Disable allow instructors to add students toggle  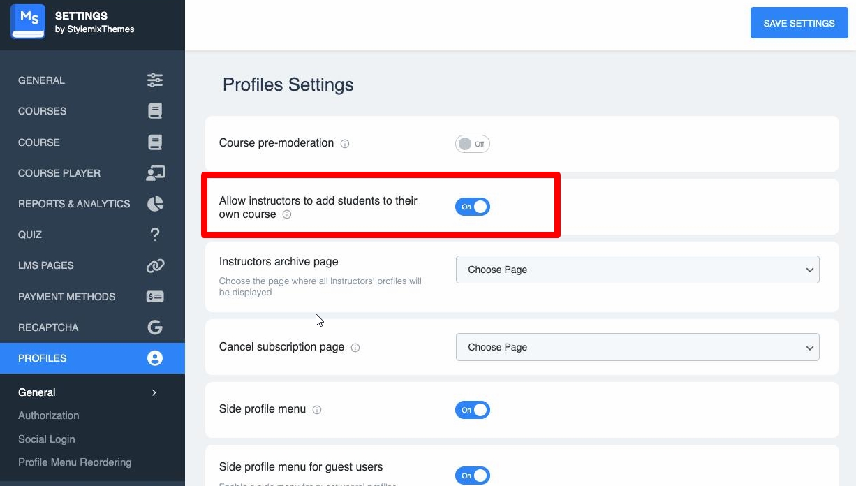click(473, 207)
